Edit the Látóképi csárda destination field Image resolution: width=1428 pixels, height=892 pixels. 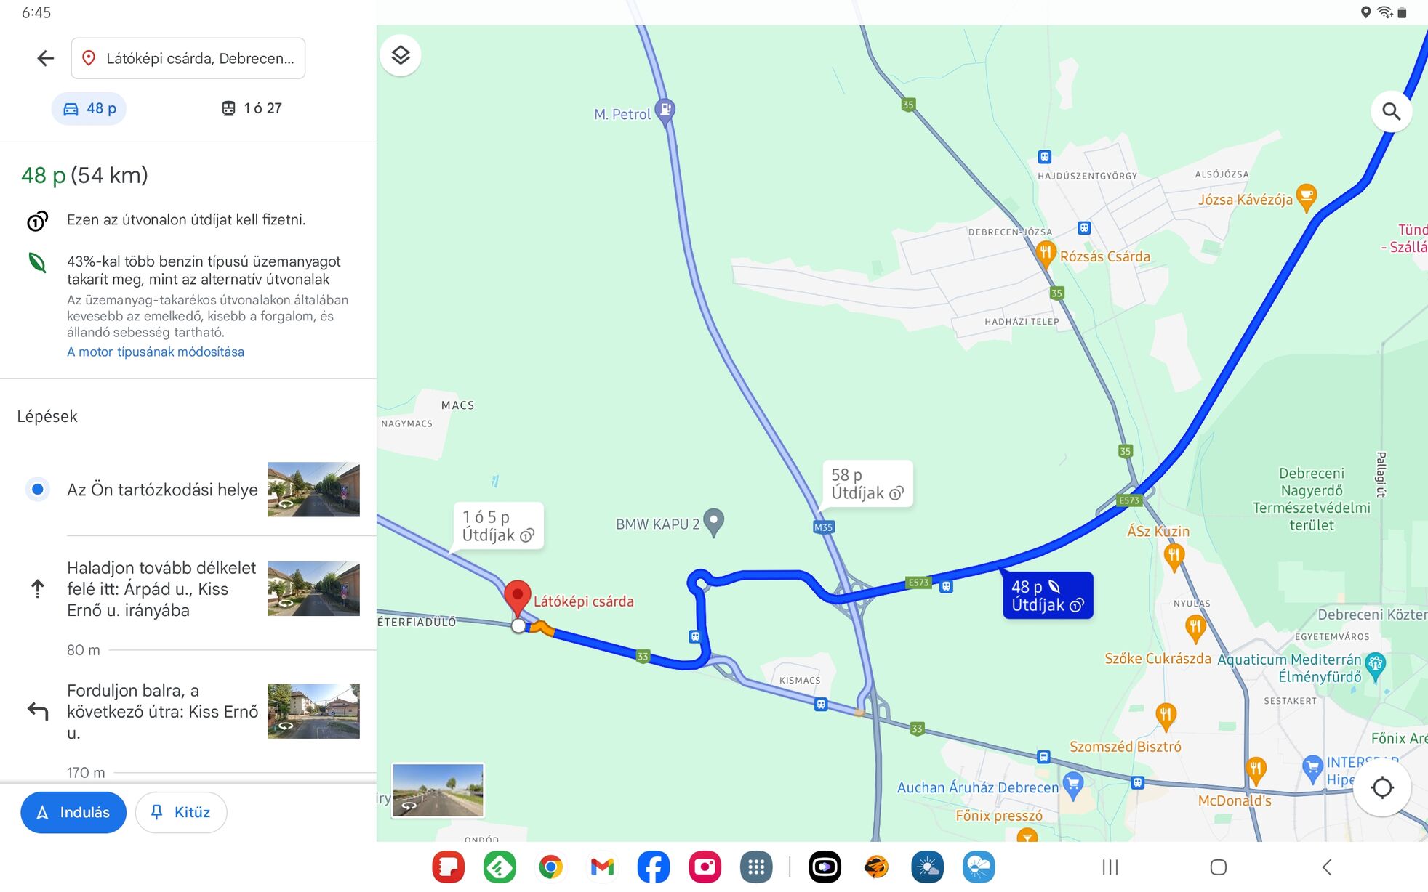pyautogui.click(x=188, y=58)
